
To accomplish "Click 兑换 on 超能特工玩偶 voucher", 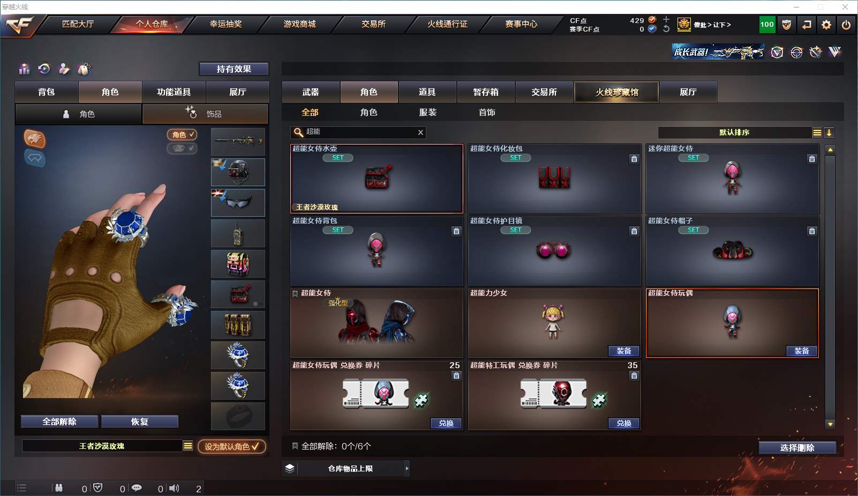I will (x=624, y=423).
